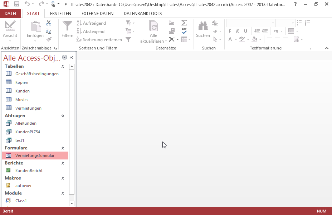Screen dimensions: 332x215
Task: Sort with Aufsteigend
Action: pos(91,23)
